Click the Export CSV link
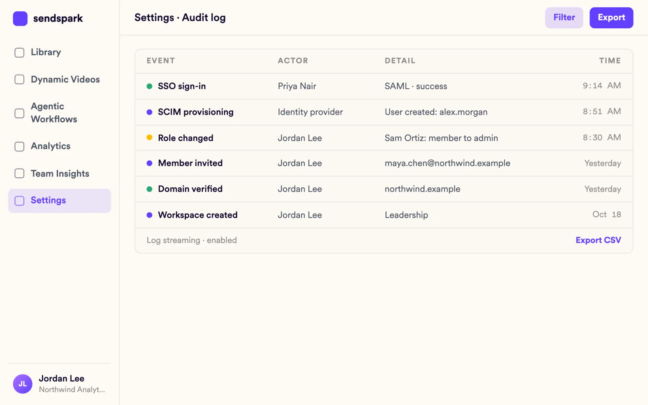The image size is (648, 405). (598, 240)
